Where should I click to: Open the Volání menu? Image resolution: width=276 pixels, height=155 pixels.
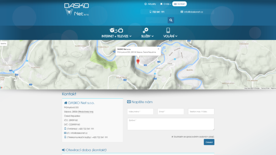(x=170, y=36)
